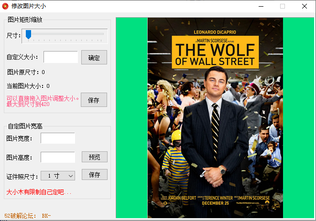Click the blue 尺寸 slider thumb
This screenshot has height=221, width=316.
(x=29, y=34)
